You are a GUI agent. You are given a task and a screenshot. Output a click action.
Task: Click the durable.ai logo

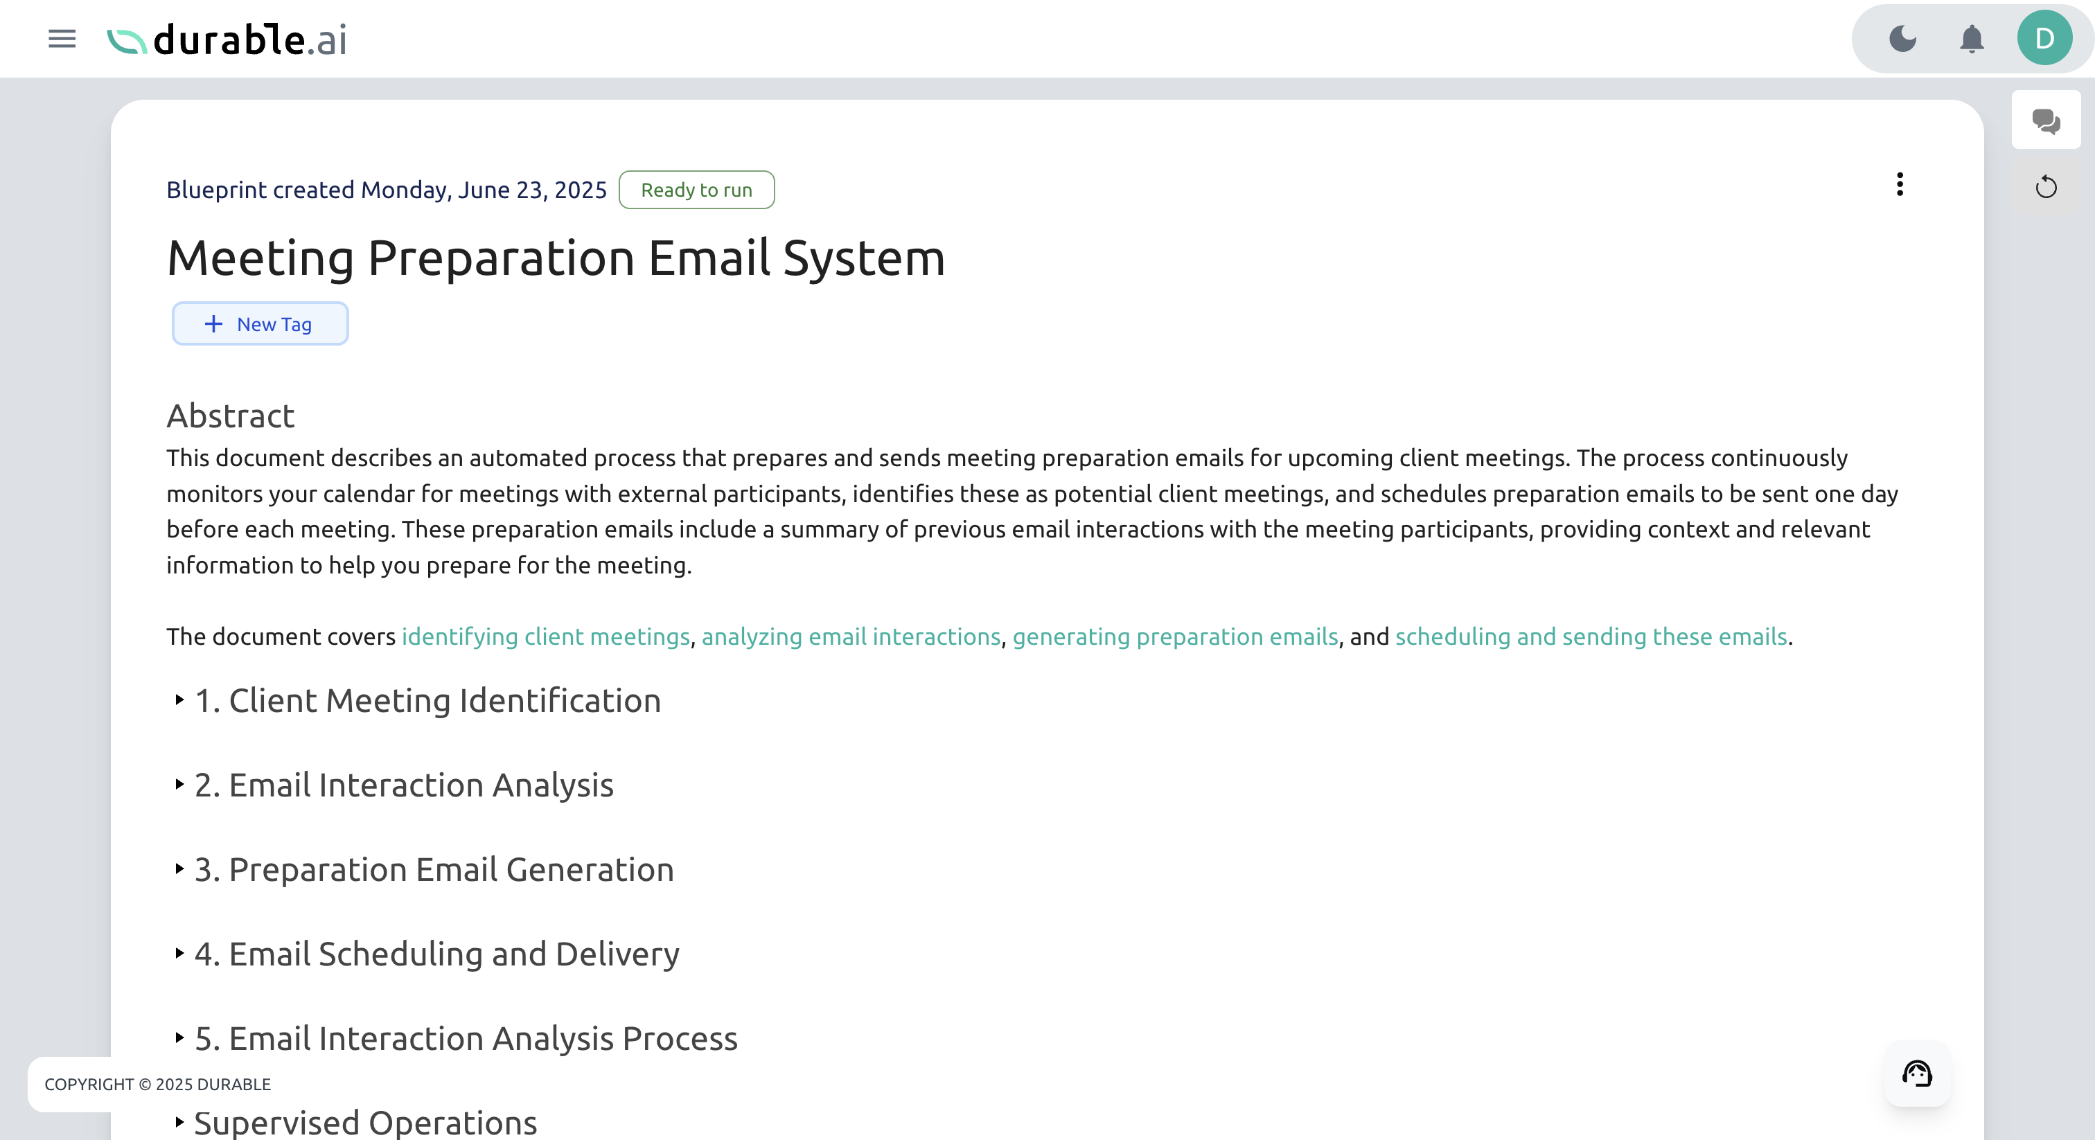click(227, 39)
